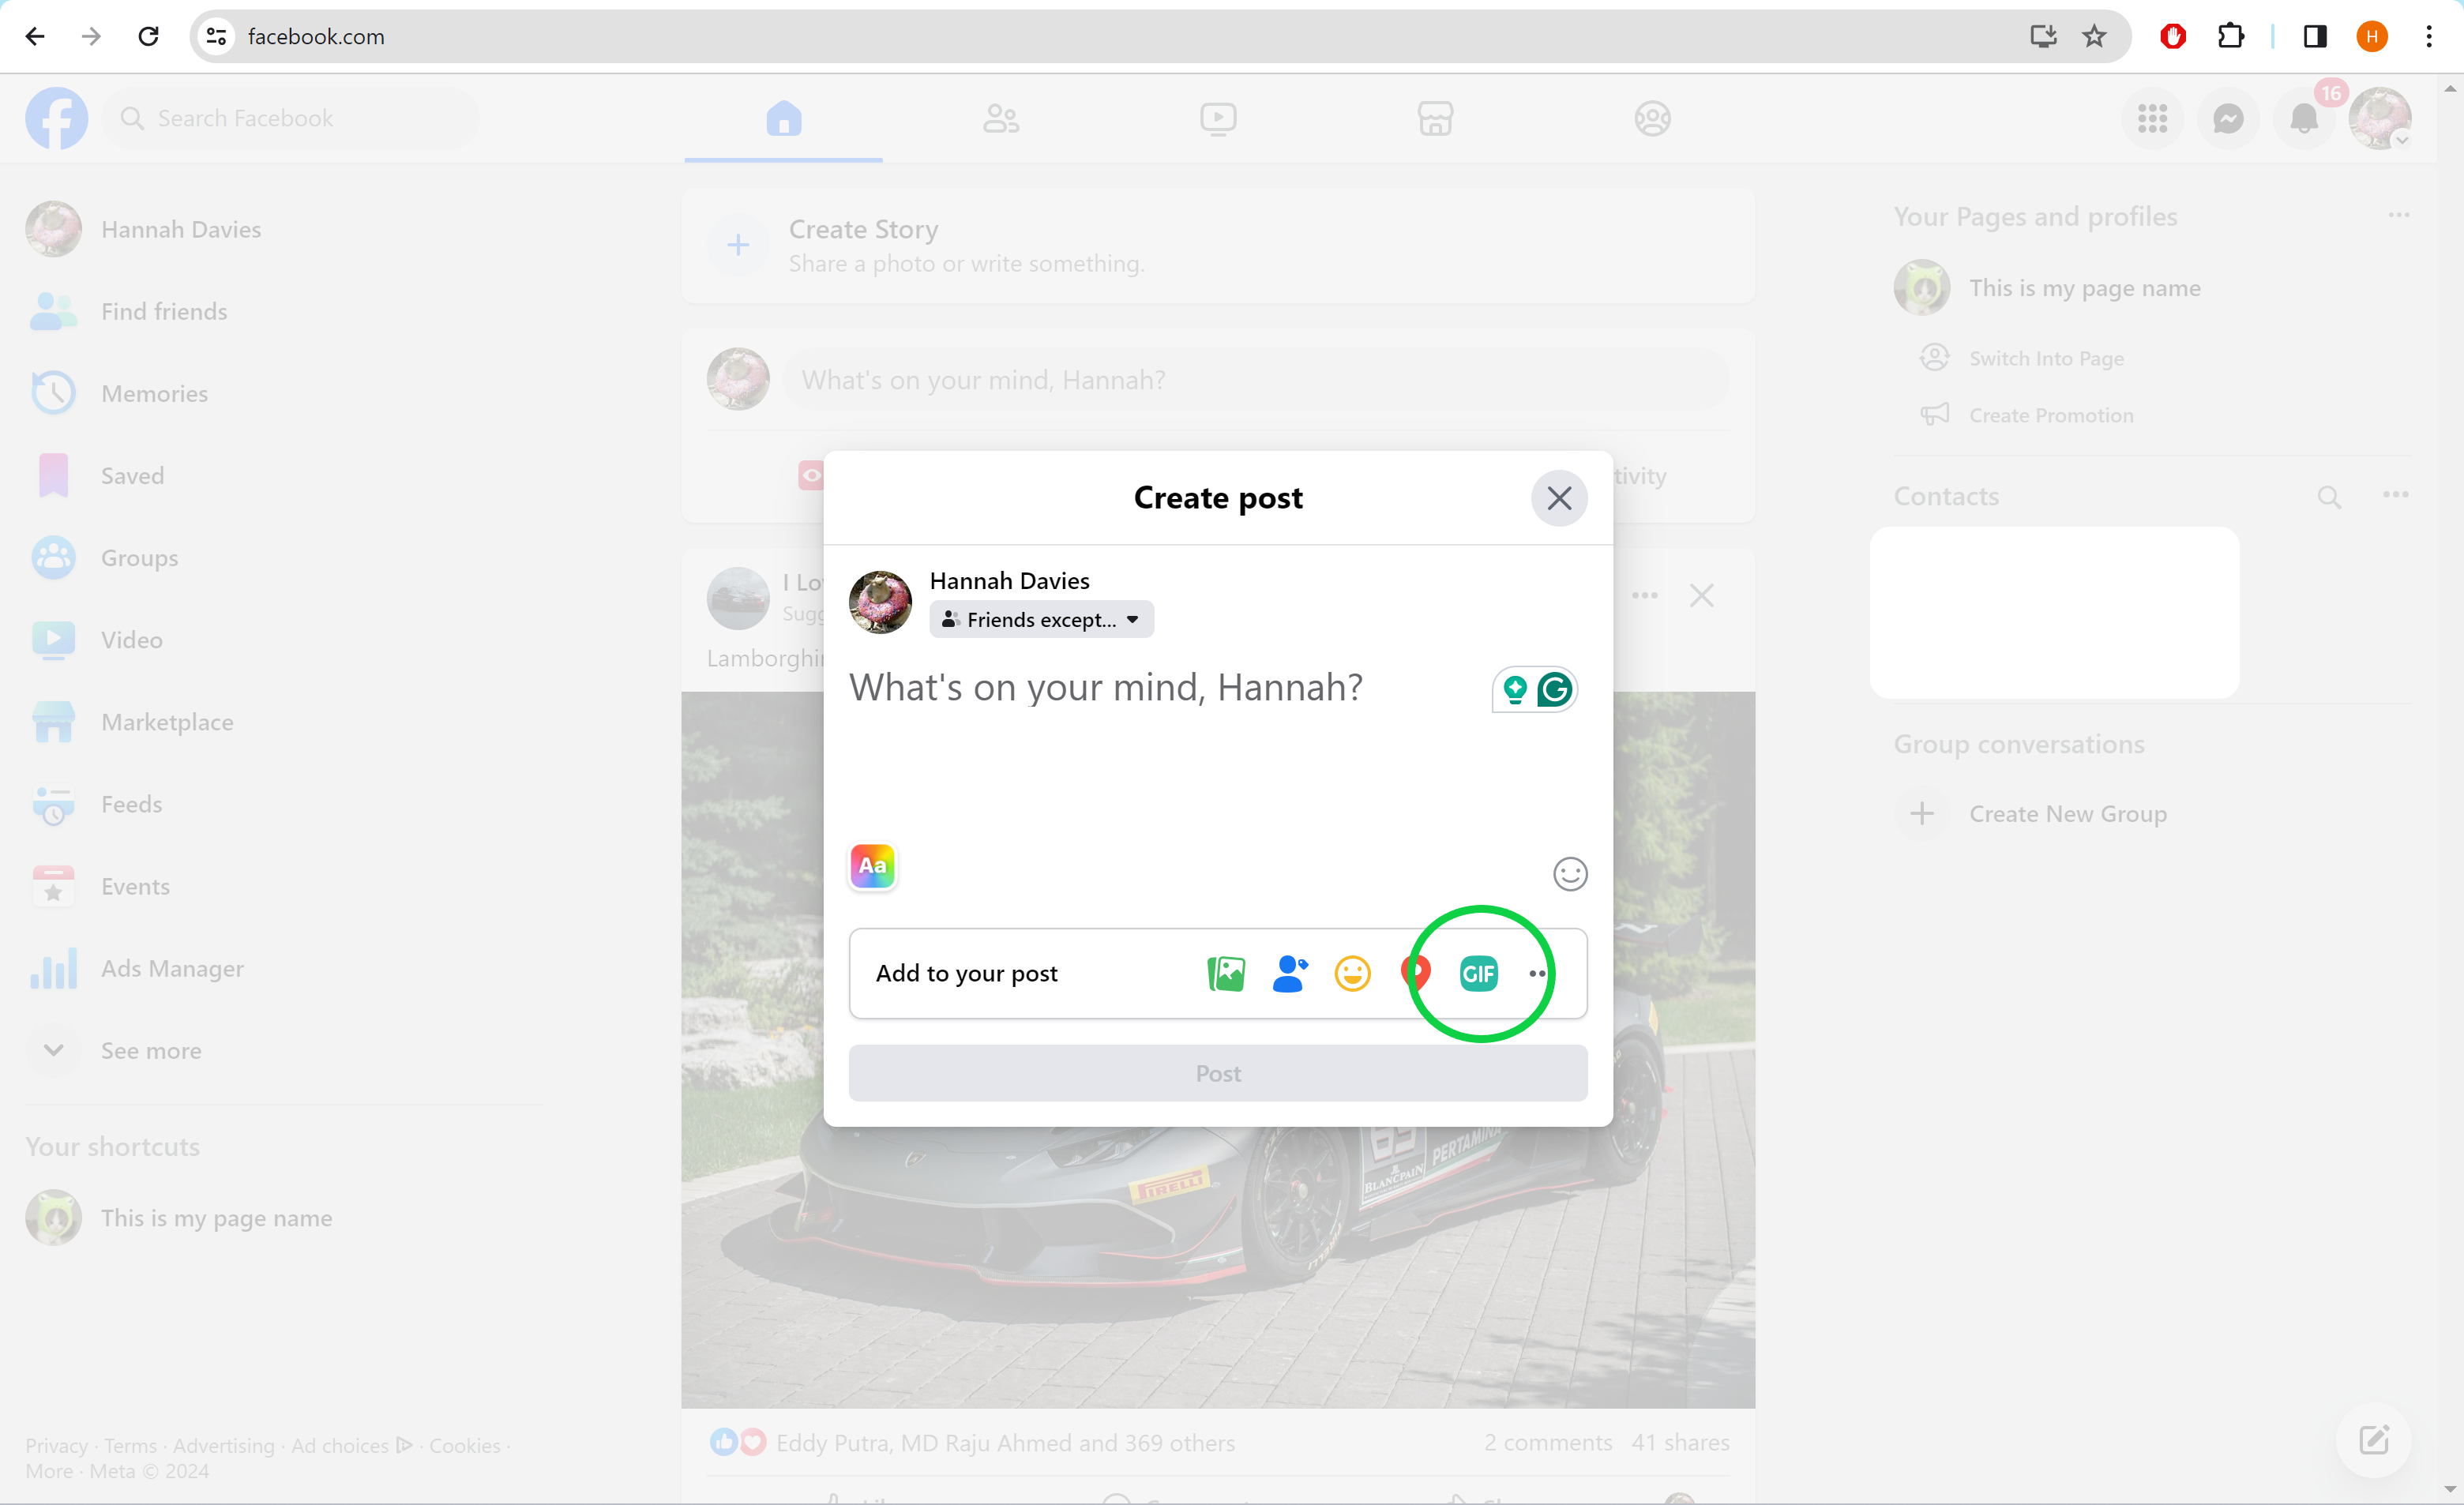Open Messenger chats

point(2228,118)
